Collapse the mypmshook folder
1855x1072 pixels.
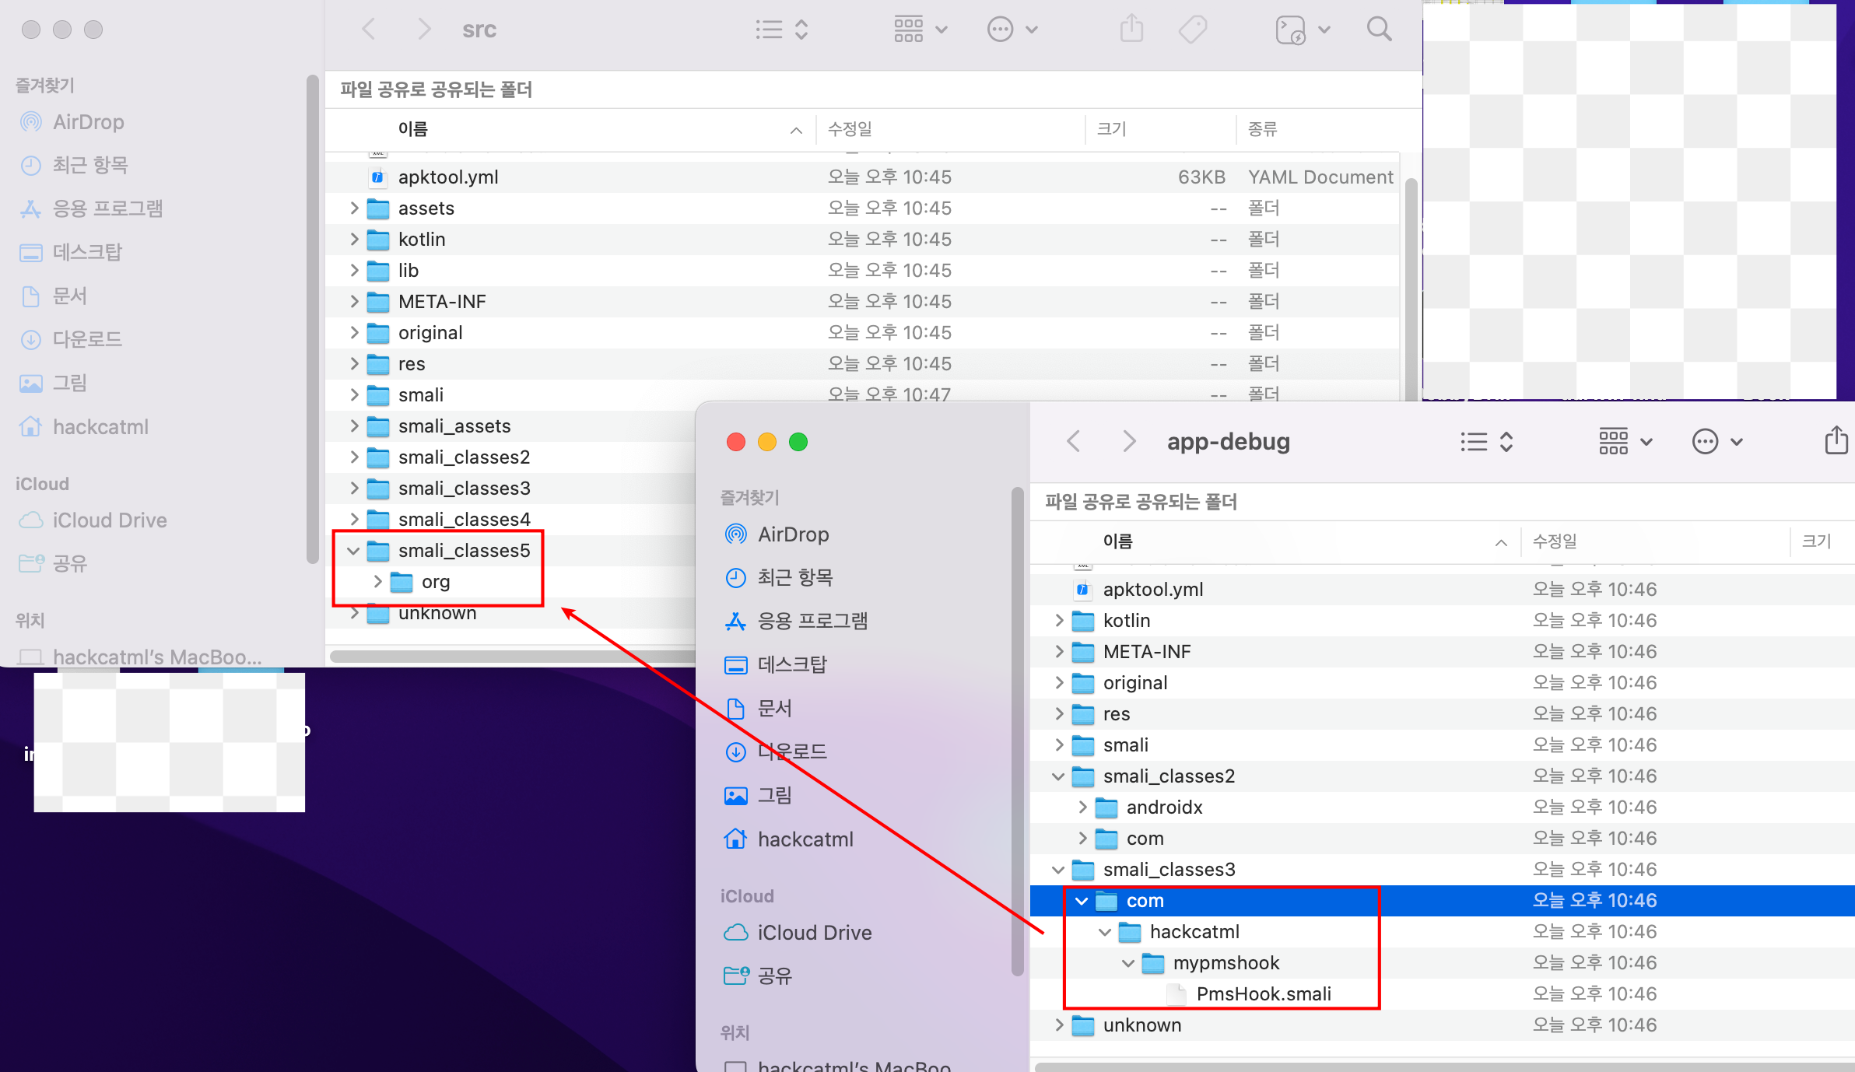coord(1128,963)
